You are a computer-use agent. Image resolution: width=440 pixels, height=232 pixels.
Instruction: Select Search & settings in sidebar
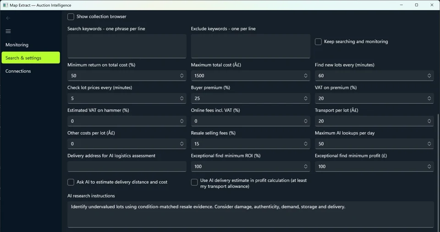[31, 58]
